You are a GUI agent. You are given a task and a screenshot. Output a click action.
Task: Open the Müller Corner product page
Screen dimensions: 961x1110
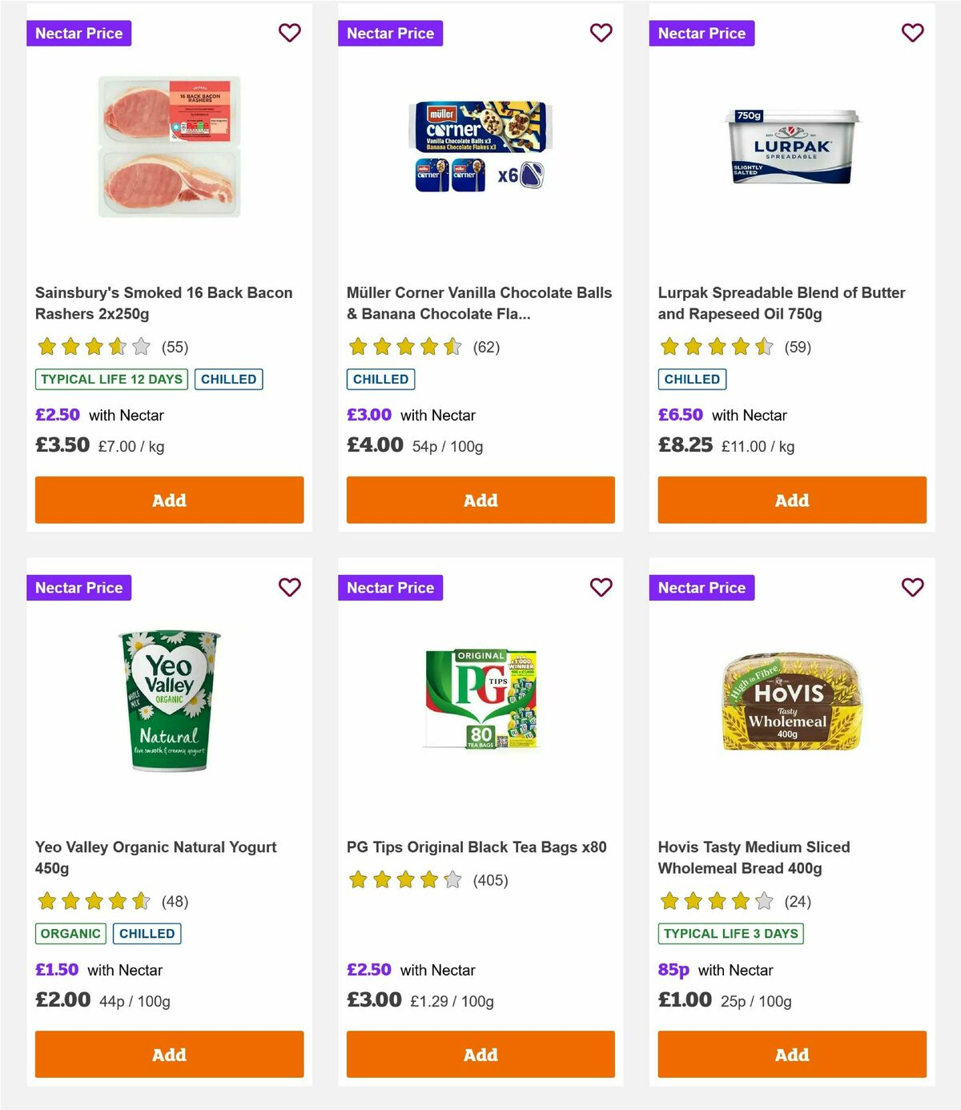tap(479, 303)
